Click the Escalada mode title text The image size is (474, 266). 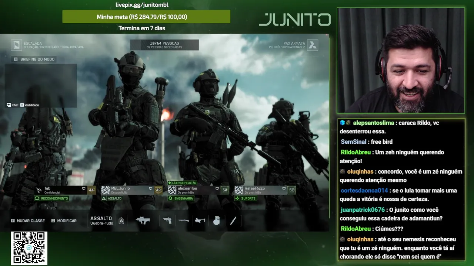click(33, 43)
